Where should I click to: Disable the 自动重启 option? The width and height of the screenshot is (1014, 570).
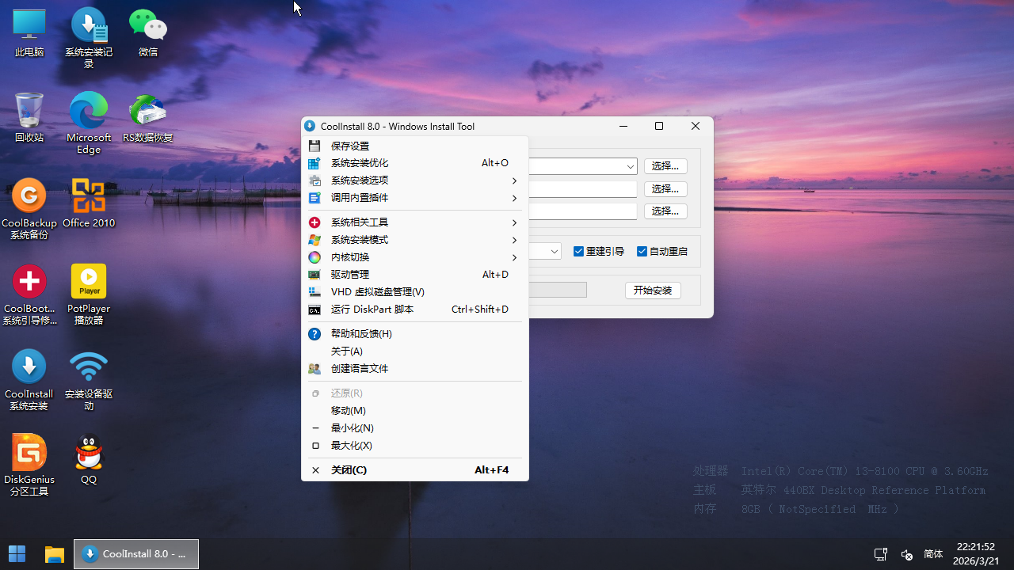click(x=642, y=251)
